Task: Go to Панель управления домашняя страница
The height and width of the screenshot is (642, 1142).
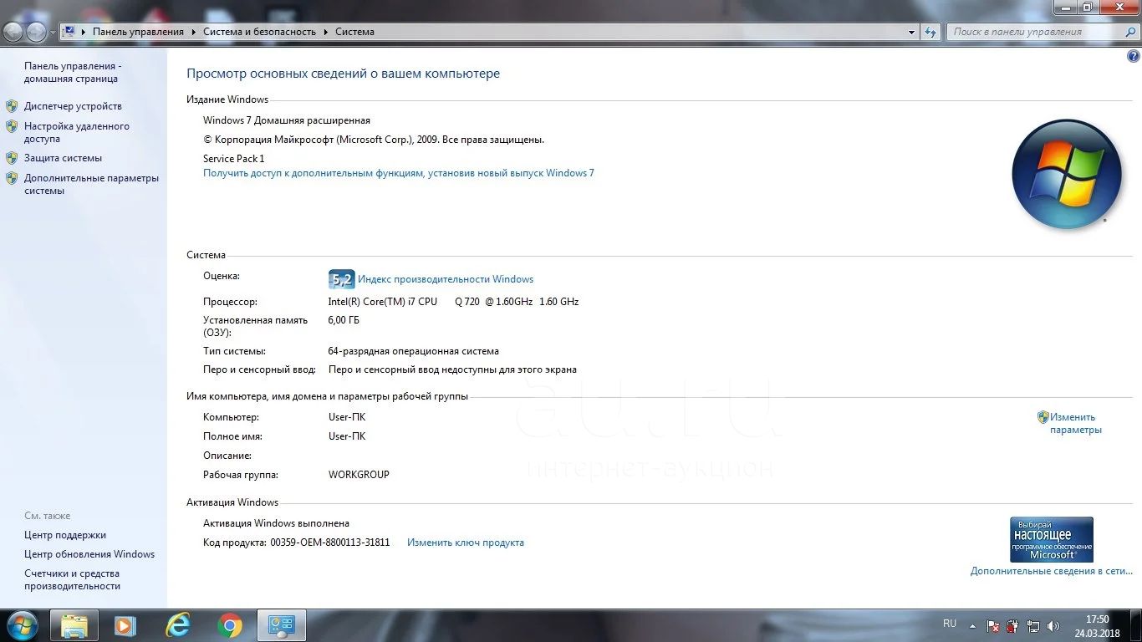Action: click(x=73, y=72)
